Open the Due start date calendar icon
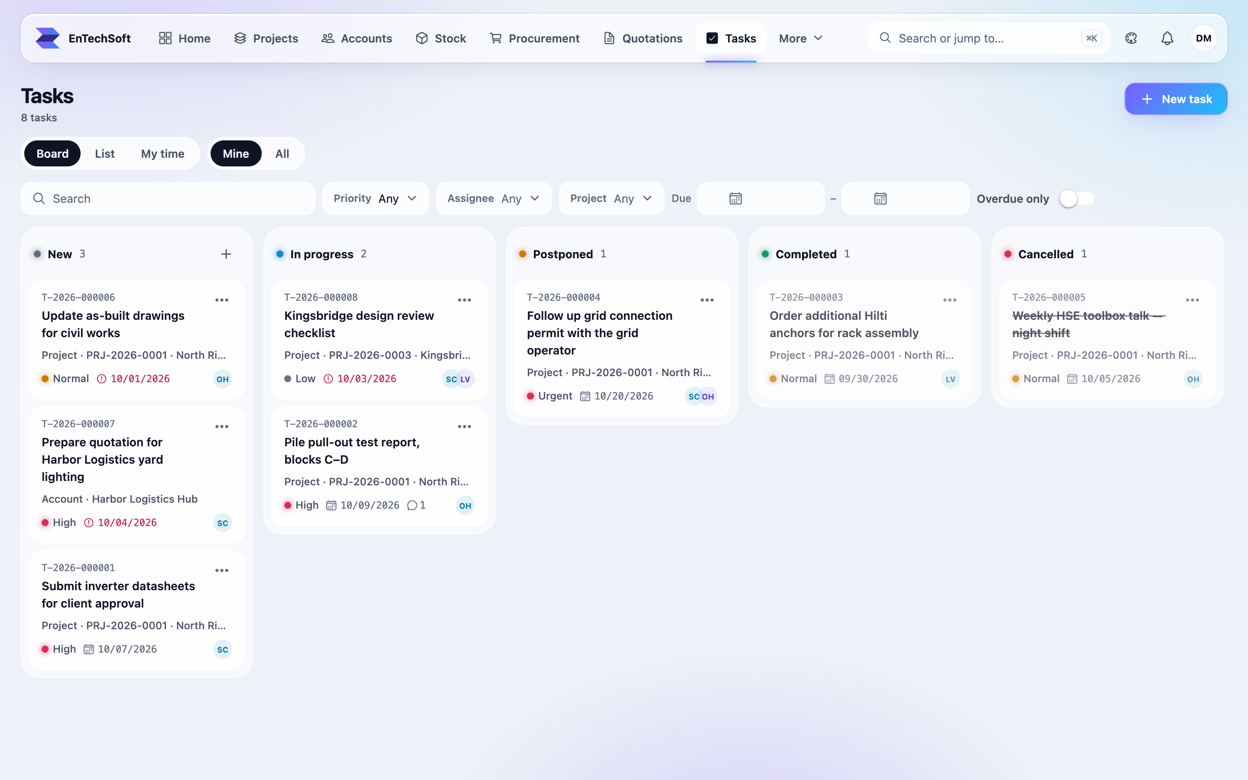The height and width of the screenshot is (780, 1248). pyautogui.click(x=735, y=198)
